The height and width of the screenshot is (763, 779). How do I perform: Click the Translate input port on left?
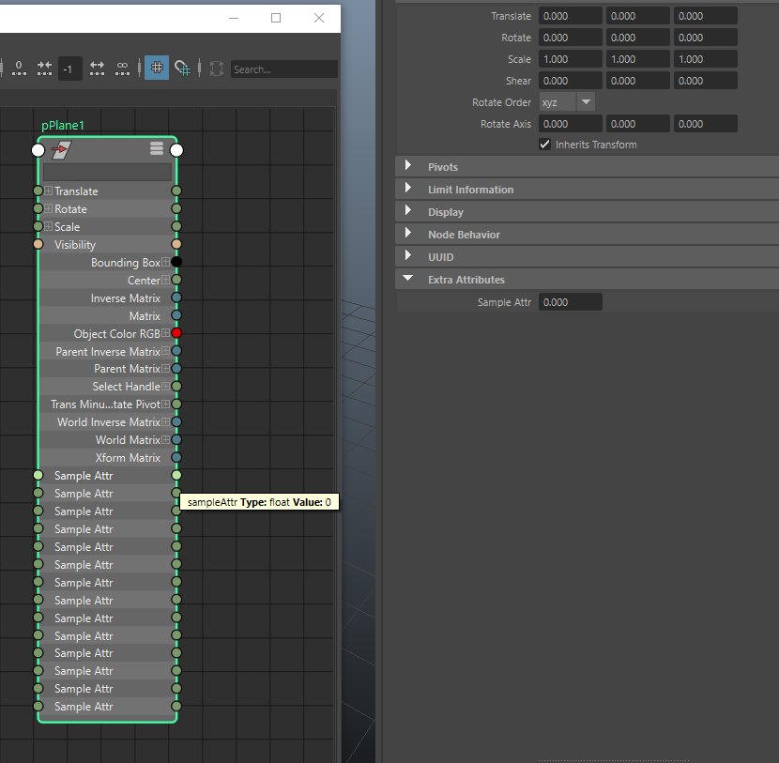pyautogui.click(x=38, y=191)
